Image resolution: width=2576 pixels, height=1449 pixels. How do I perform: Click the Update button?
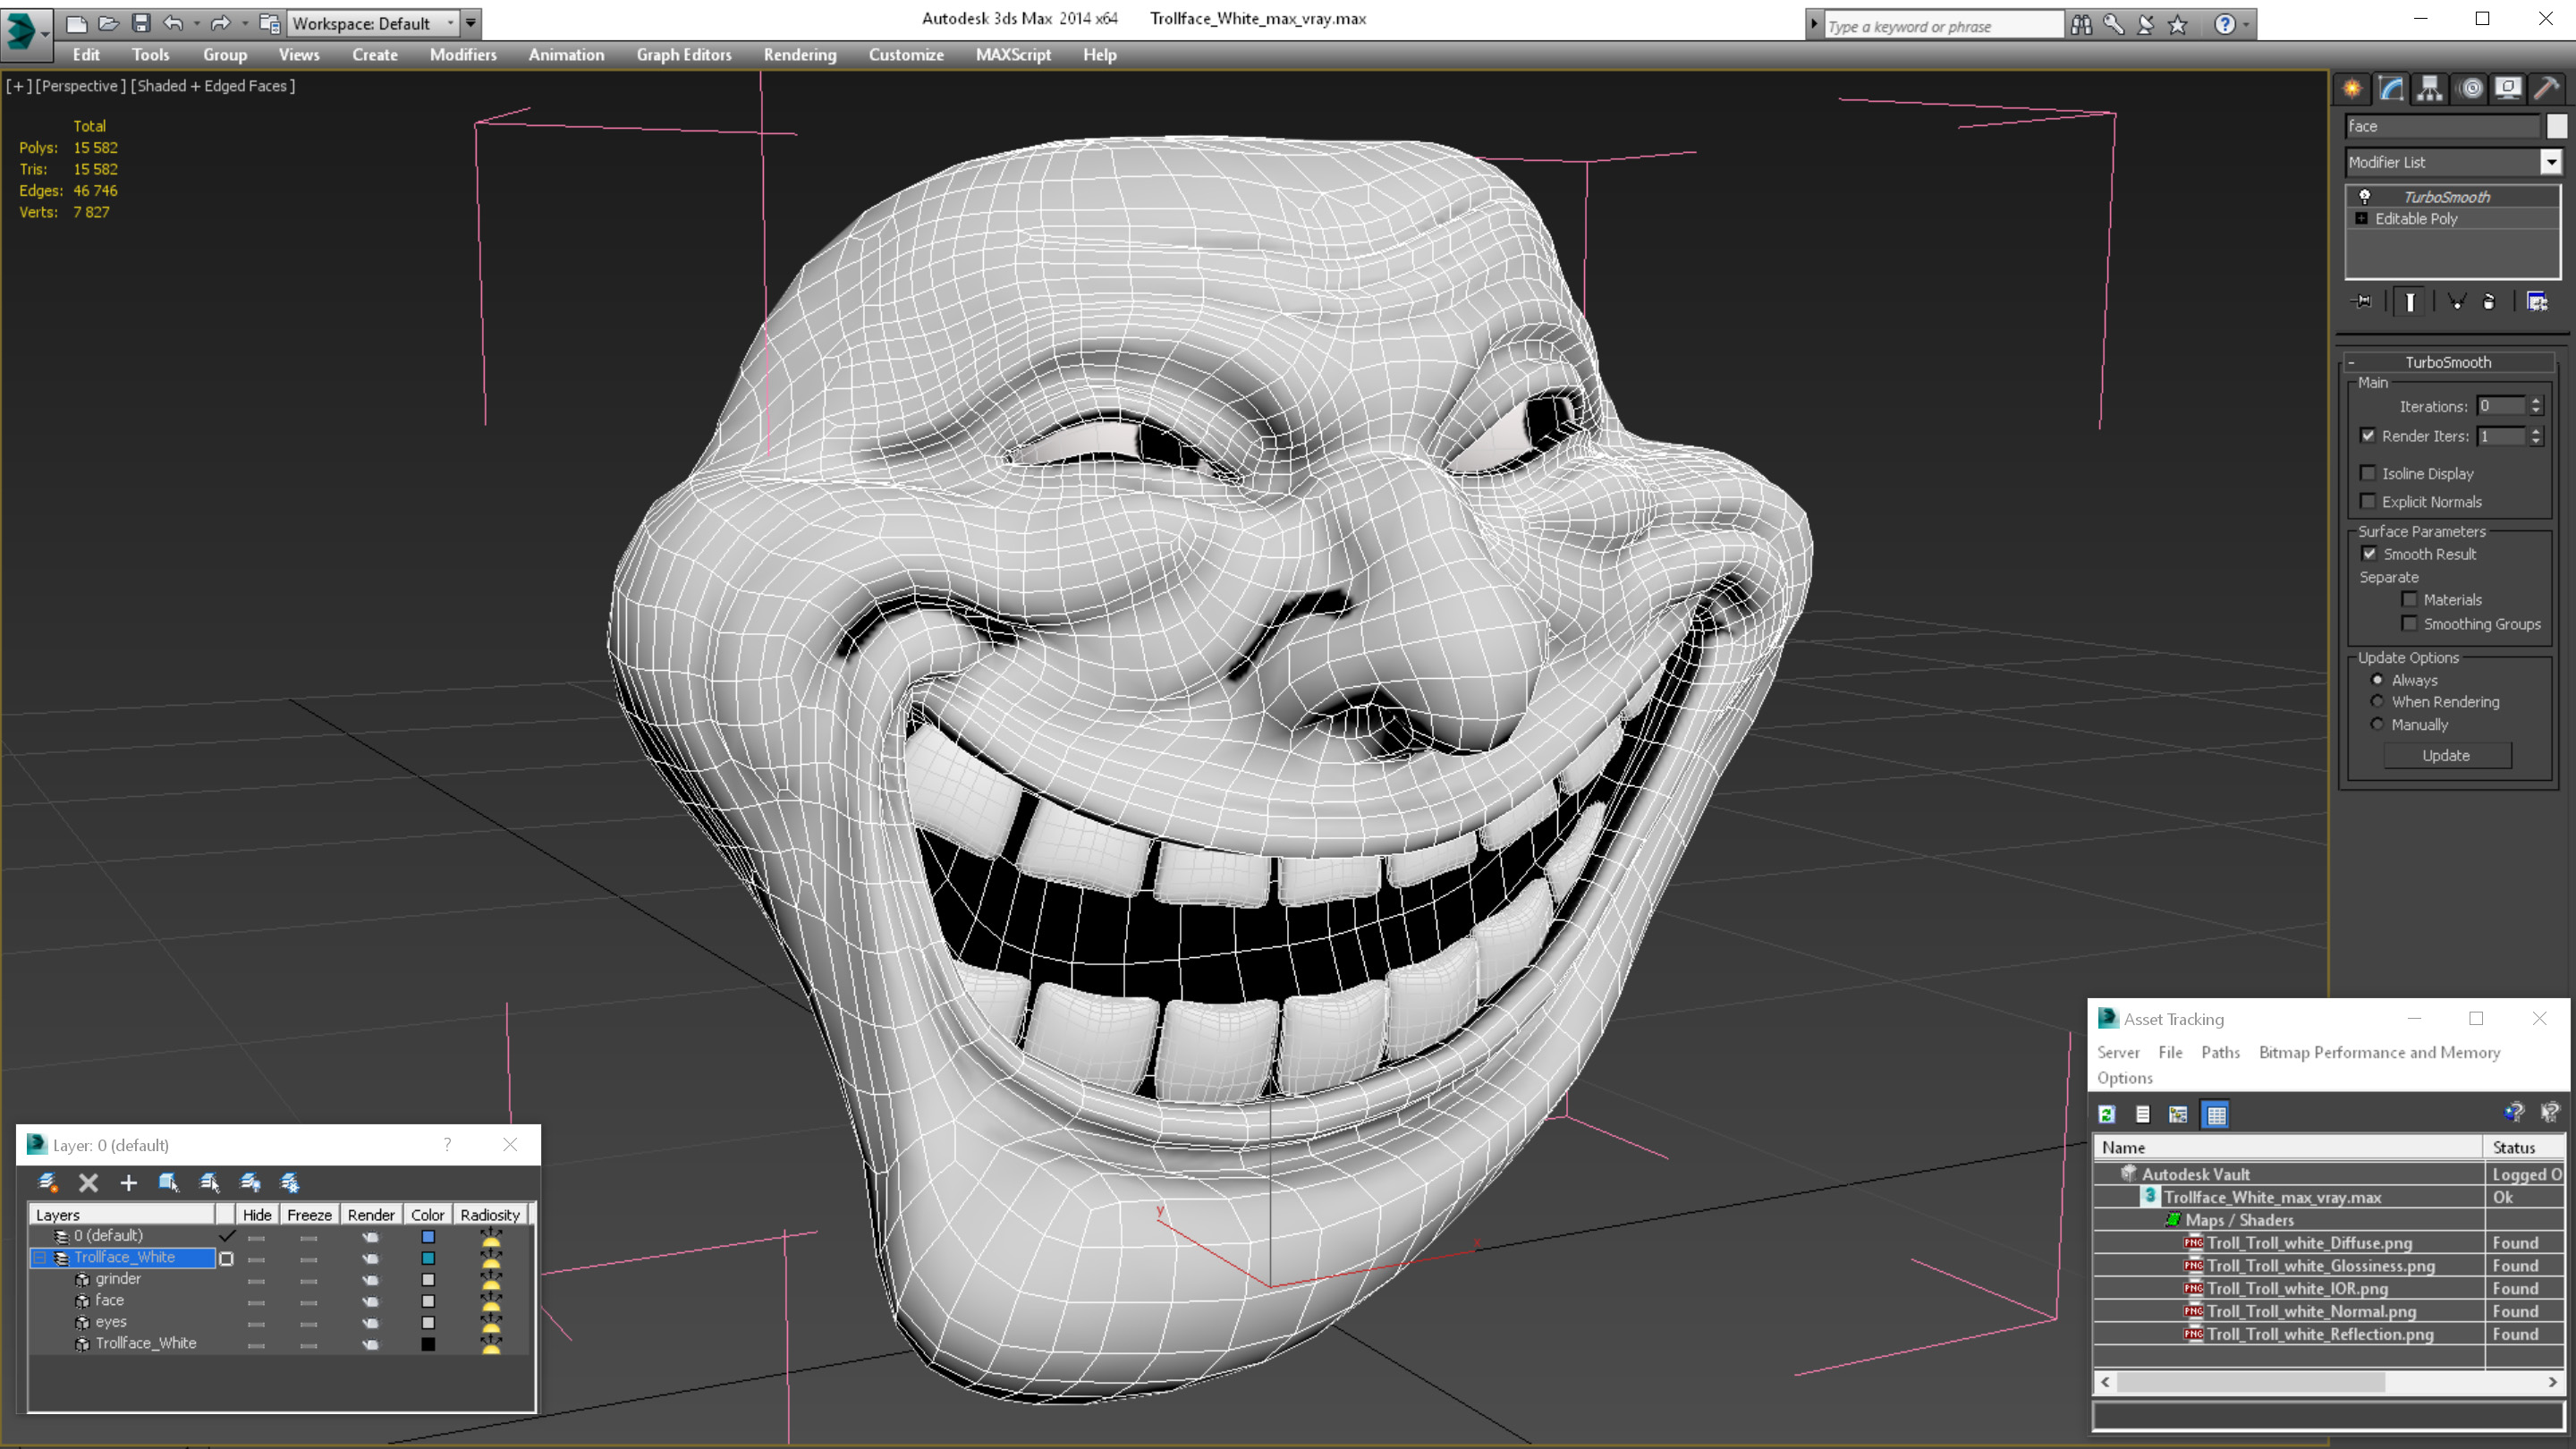(2446, 755)
